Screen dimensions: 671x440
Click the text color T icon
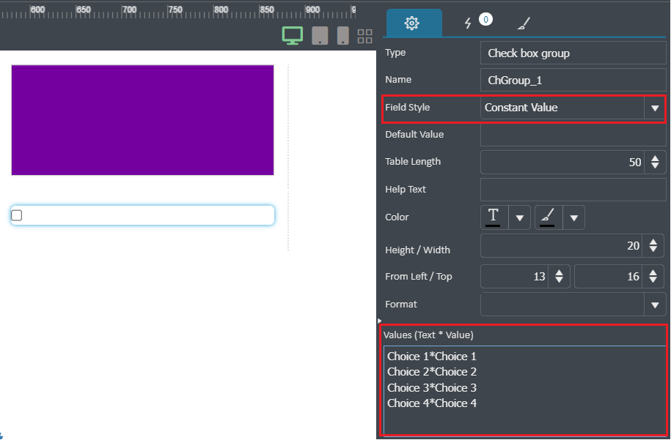pos(494,217)
